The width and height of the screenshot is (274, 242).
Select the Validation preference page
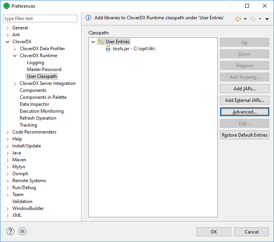tap(22, 201)
